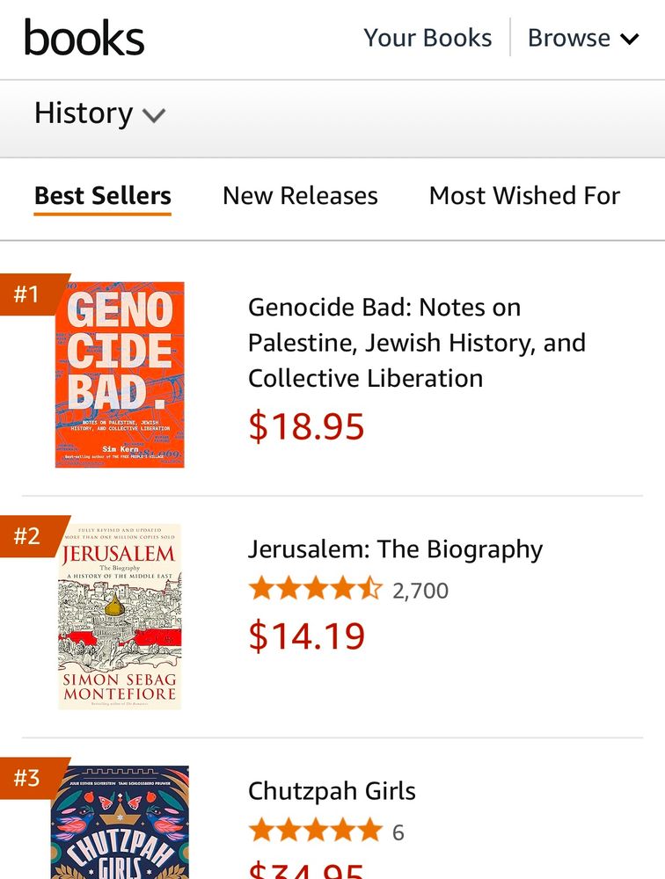Click the star rating for Jerusalem
Viewport: 665px width, 879px height.
tap(316, 590)
